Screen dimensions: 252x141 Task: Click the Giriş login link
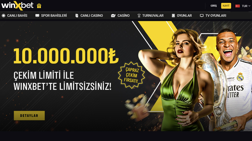[x=213, y=6]
